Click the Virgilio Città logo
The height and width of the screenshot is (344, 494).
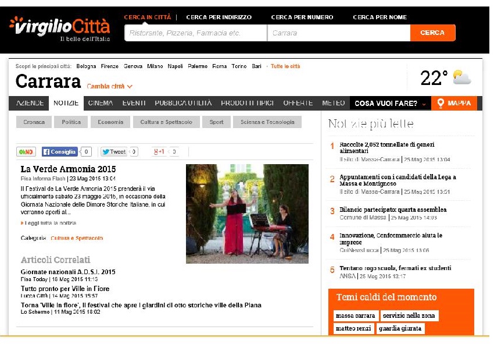click(59, 27)
